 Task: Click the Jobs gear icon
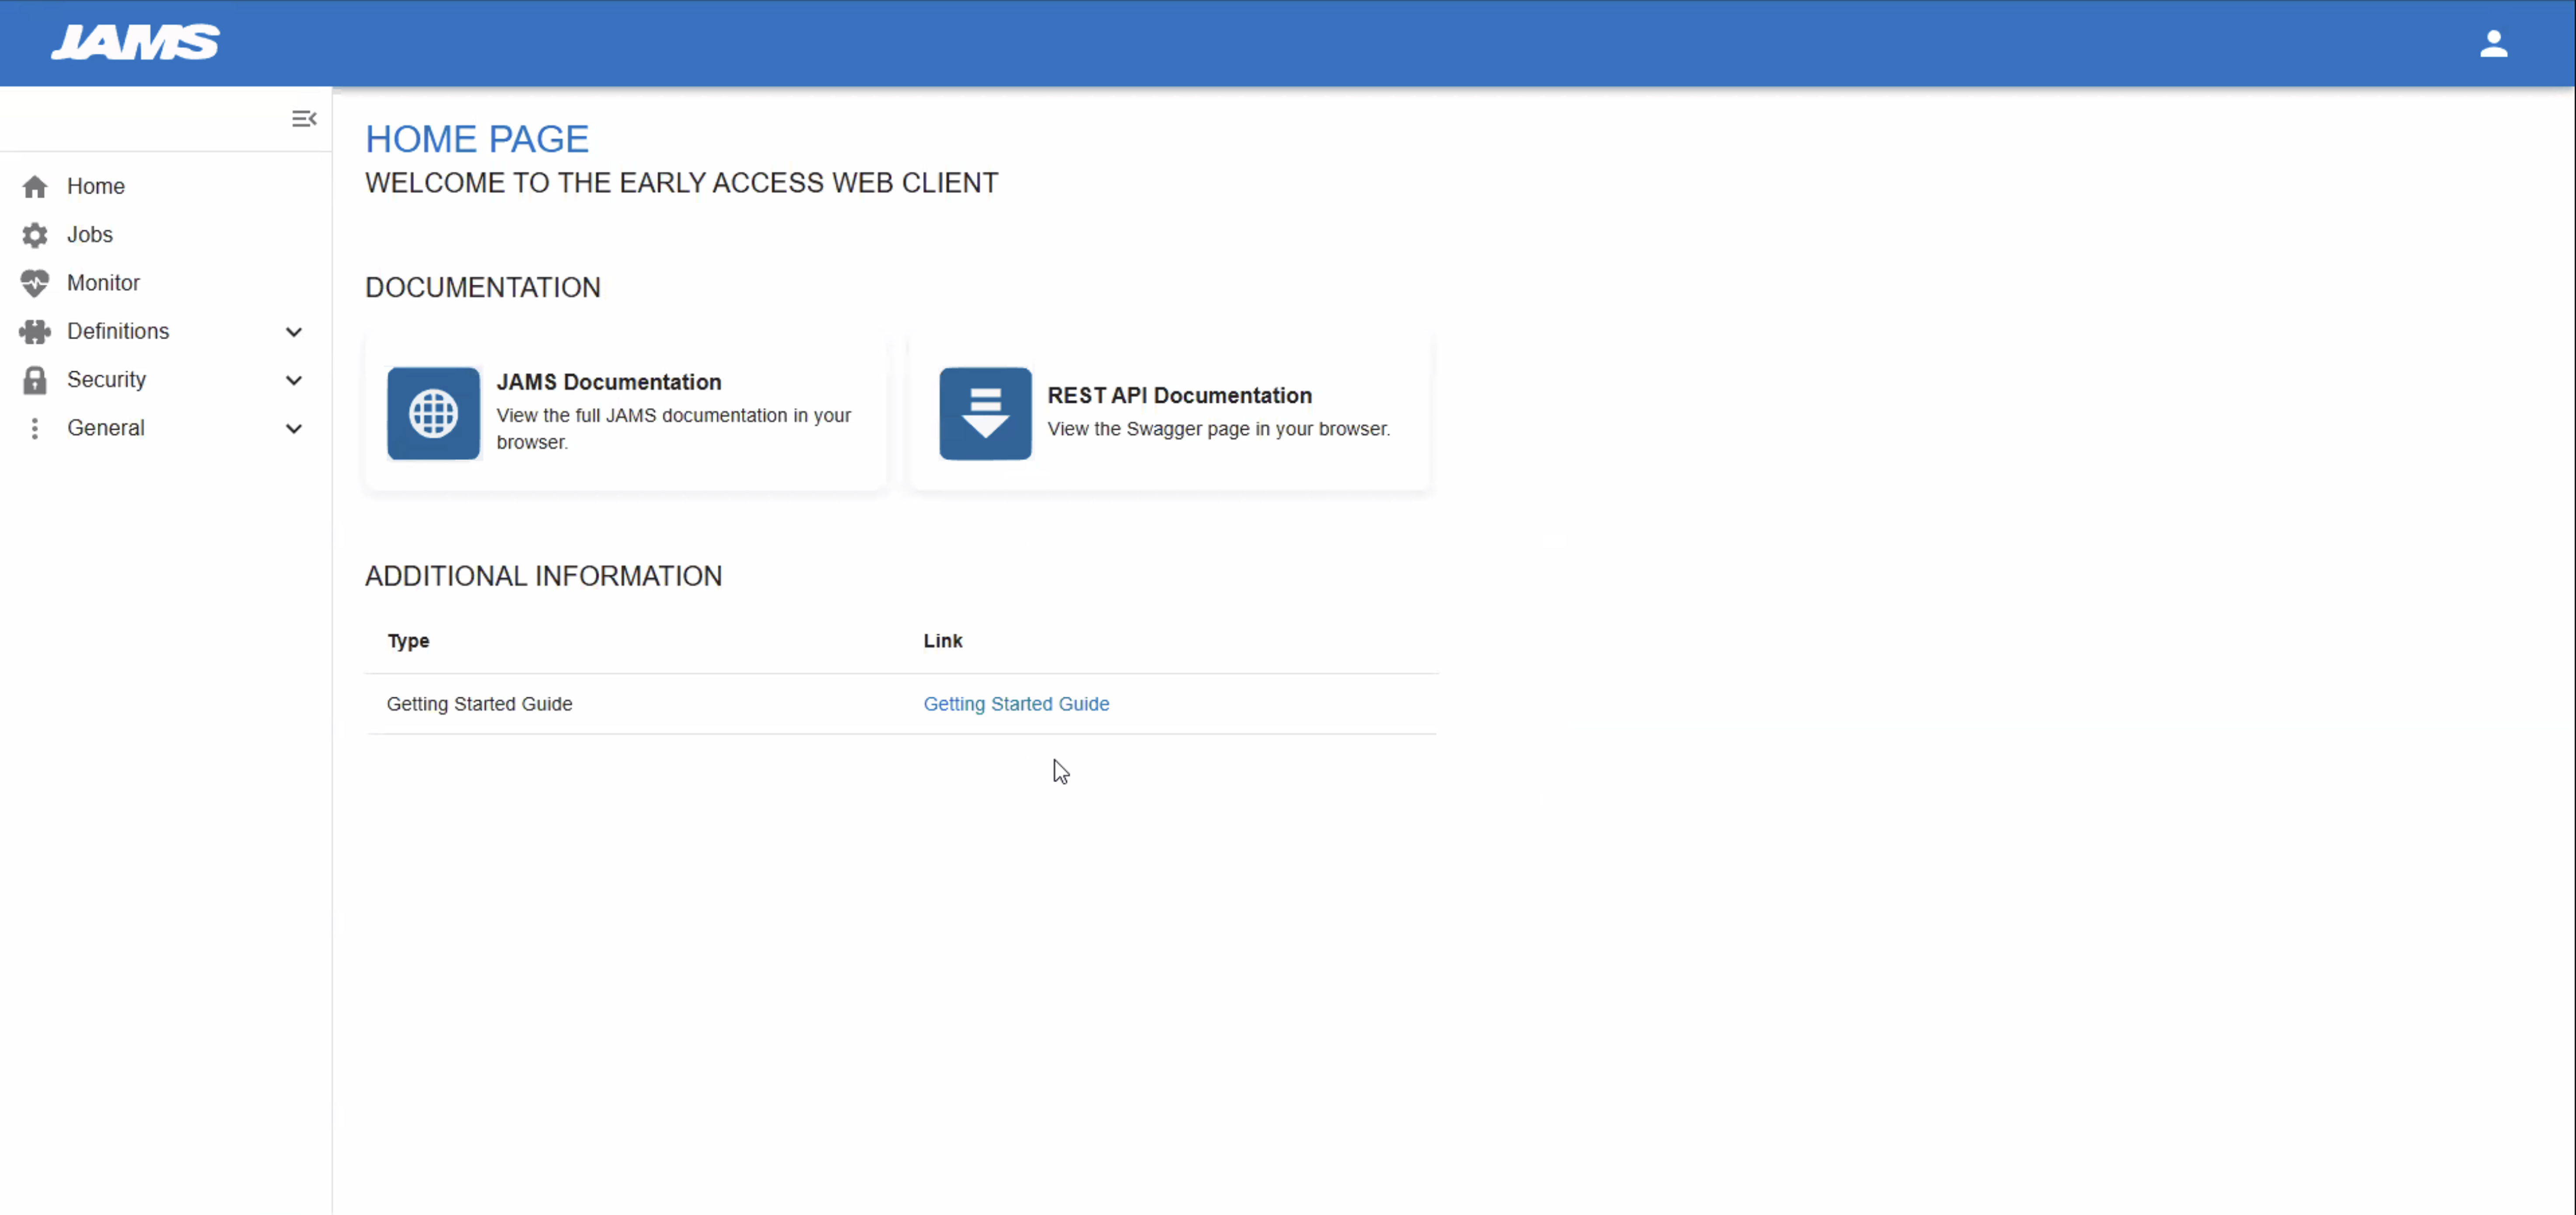(35, 235)
